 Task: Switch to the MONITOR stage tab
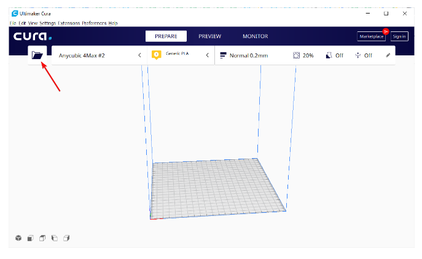255,36
